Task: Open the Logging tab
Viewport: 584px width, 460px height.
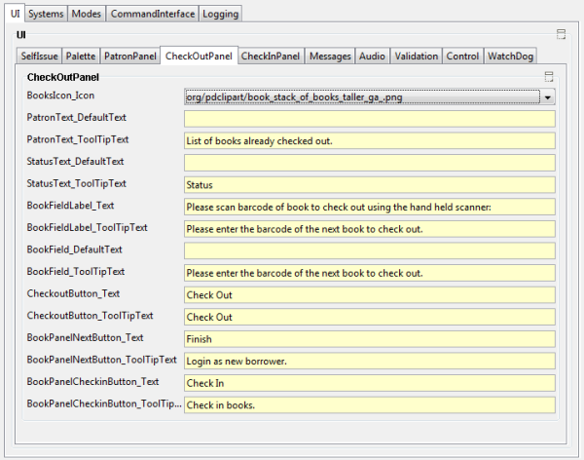Action: click(220, 14)
